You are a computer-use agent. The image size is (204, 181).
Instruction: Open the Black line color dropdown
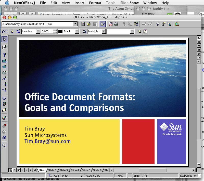[77, 31]
